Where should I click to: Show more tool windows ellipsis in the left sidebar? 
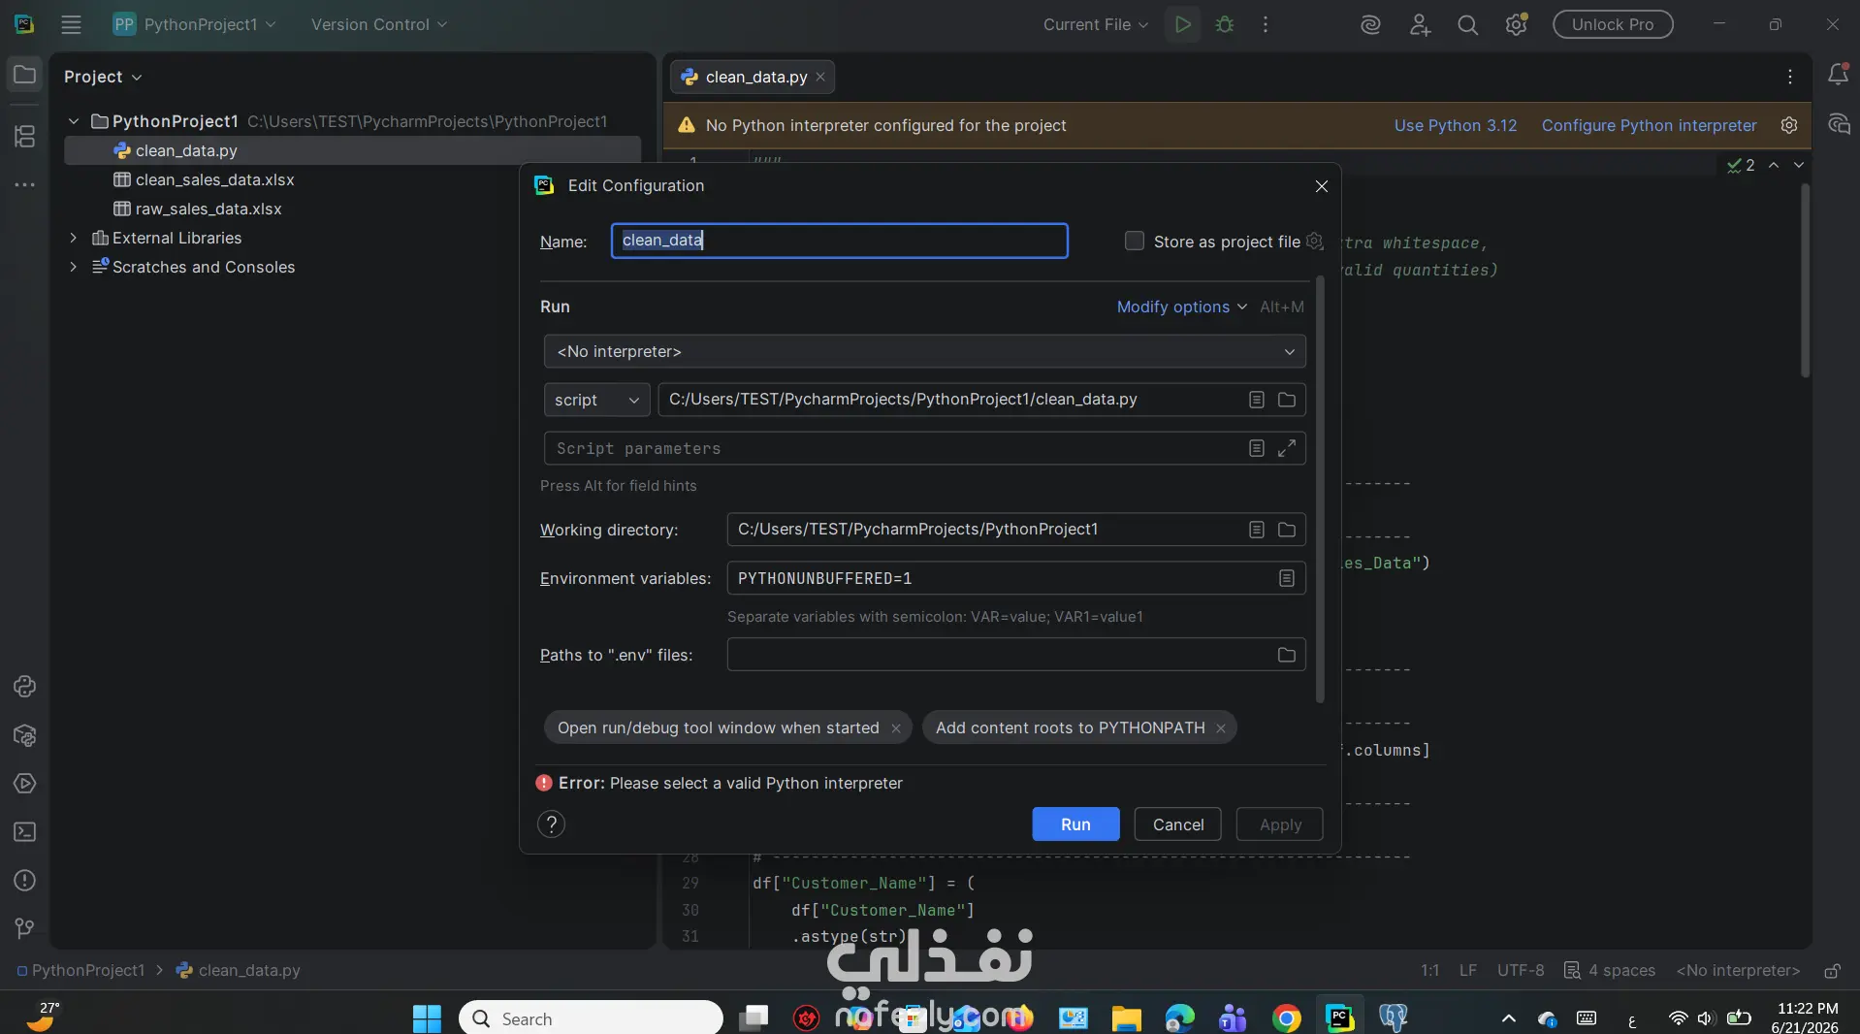24,184
